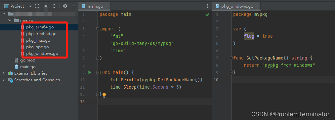Viewport: 335px width, 120px height.
Task: Click the flag variable in pkg_windows.go
Action: 249,36
